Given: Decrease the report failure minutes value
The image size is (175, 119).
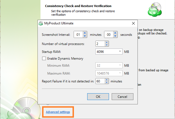Looking at the screenshot, I should click(x=107, y=83).
